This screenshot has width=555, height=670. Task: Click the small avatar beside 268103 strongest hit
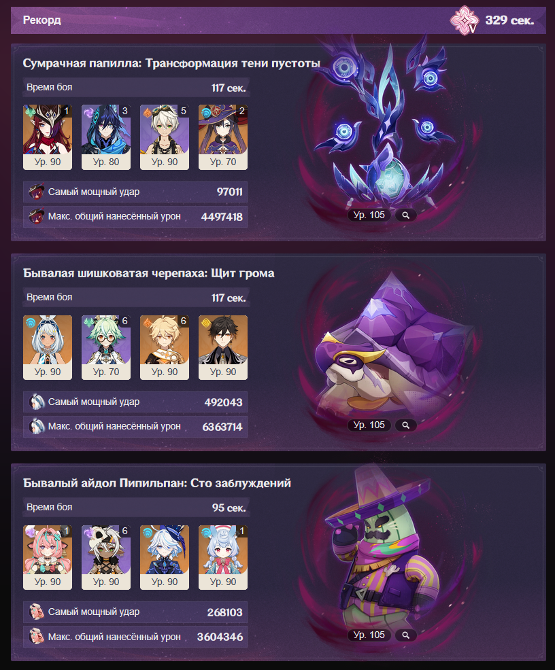(x=36, y=612)
